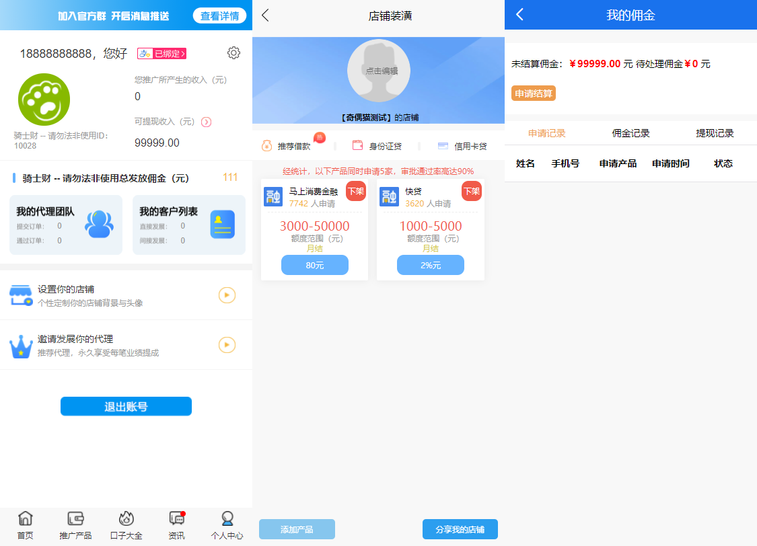Open the settings gear on personal center
757x546 pixels.
click(x=233, y=52)
